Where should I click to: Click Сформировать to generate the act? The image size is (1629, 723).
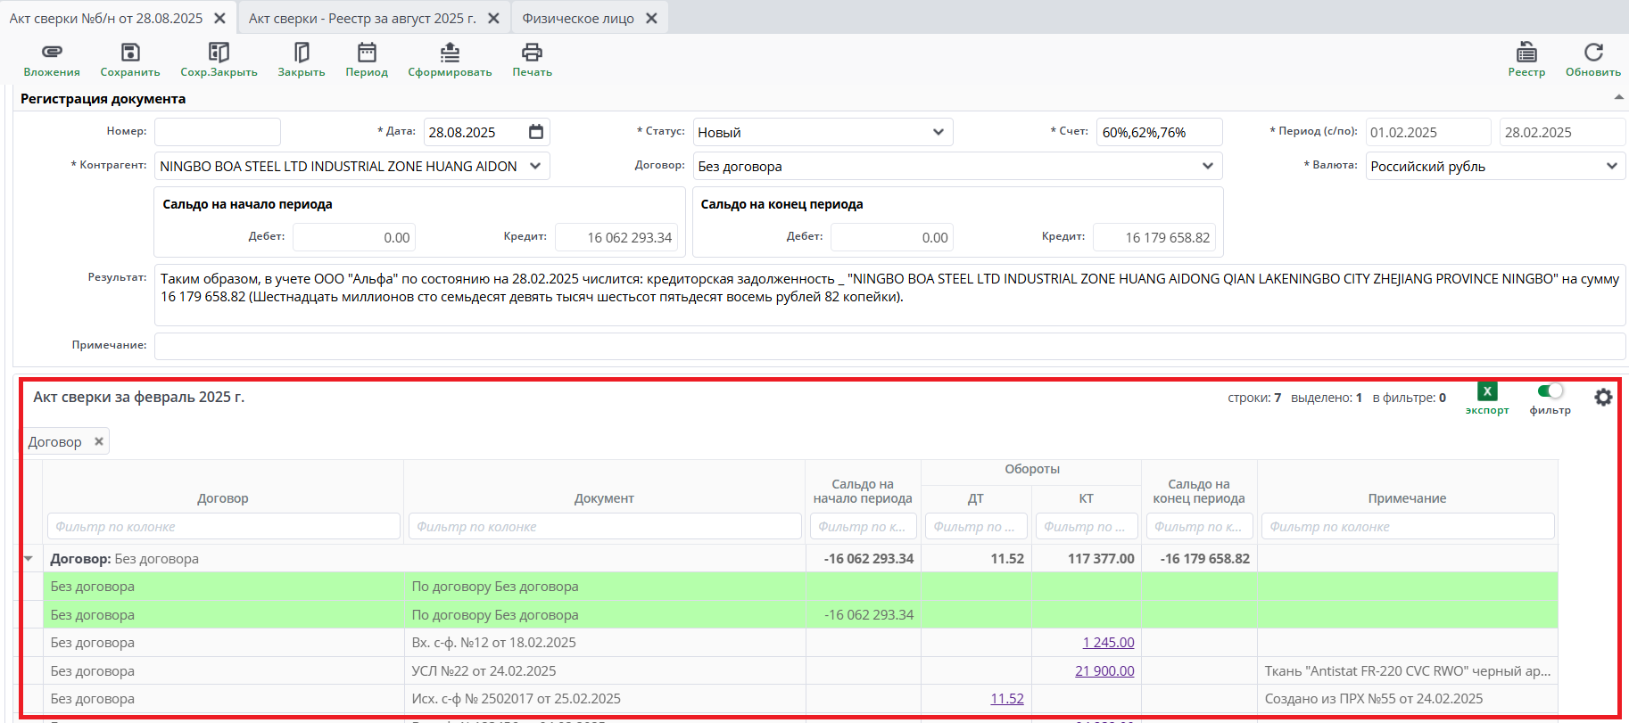[x=450, y=53]
